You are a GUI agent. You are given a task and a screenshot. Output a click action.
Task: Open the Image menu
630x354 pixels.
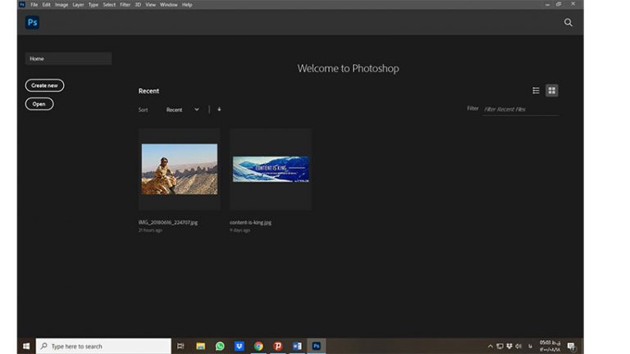pyautogui.click(x=62, y=5)
